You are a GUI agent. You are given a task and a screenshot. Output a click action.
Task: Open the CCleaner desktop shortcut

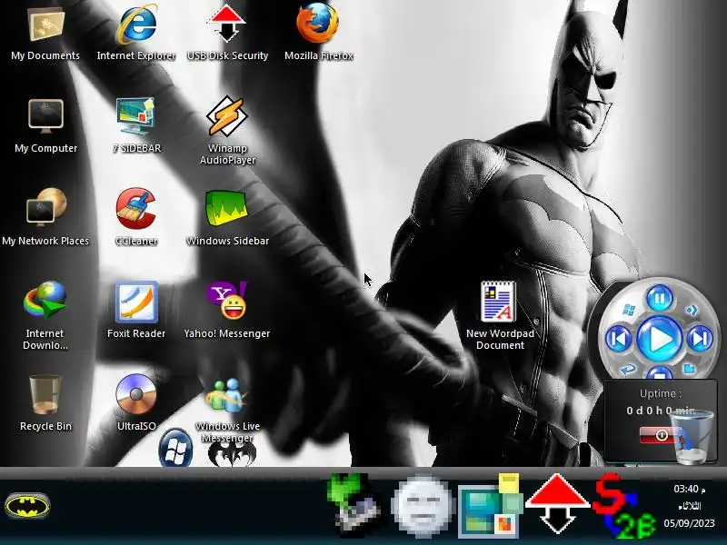pyautogui.click(x=135, y=209)
